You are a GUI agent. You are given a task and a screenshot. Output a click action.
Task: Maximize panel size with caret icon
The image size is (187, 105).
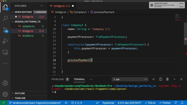[174, 79]
